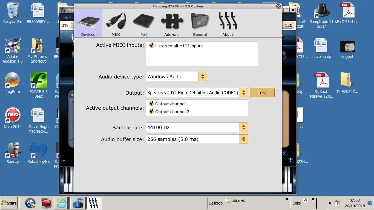Open the General folder section
374x210 pixels.
200,24
